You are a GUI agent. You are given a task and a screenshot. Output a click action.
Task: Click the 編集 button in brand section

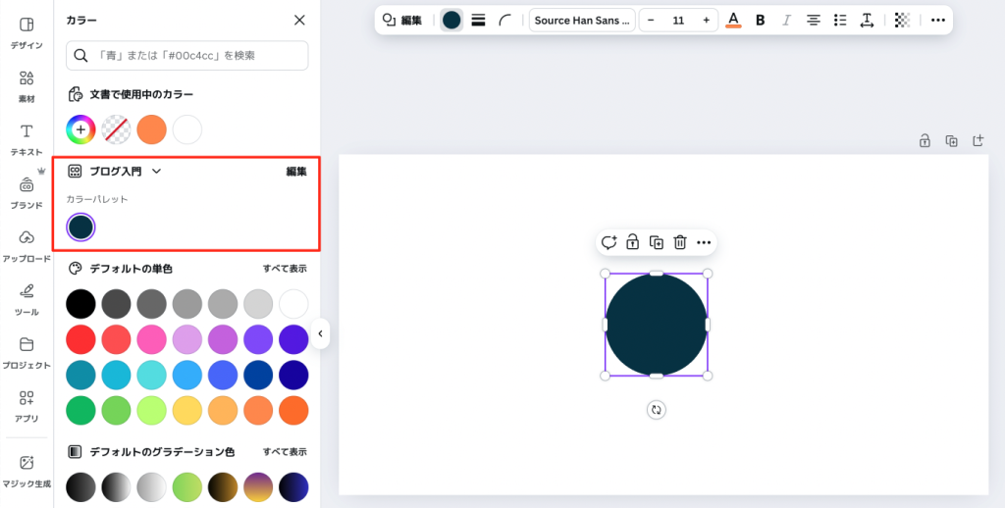[x=295, y=171]
